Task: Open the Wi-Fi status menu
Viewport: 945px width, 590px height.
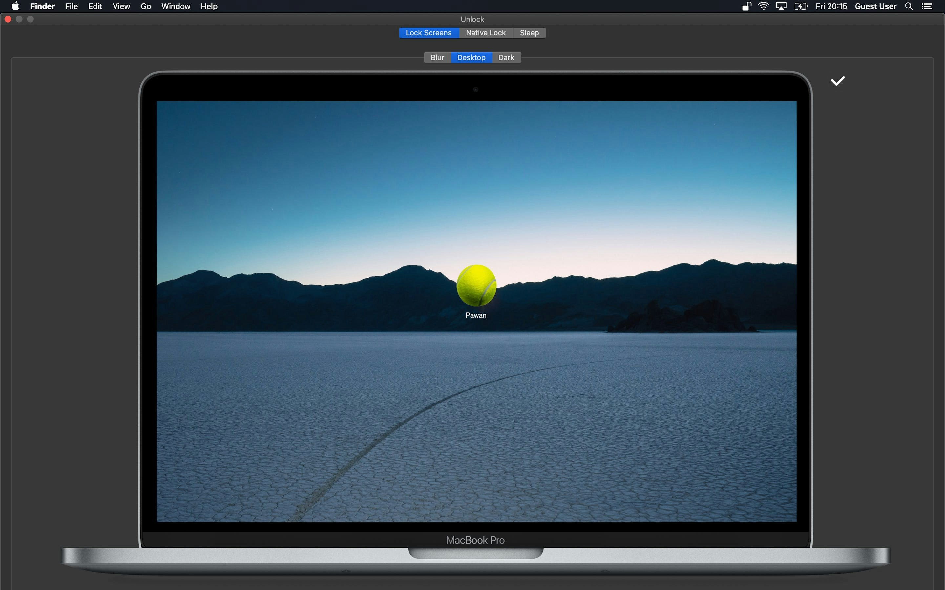Action: (764, 6)
